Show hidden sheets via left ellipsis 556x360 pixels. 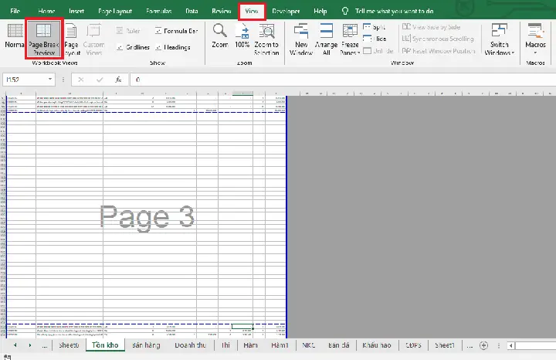[x=44, y=345]
